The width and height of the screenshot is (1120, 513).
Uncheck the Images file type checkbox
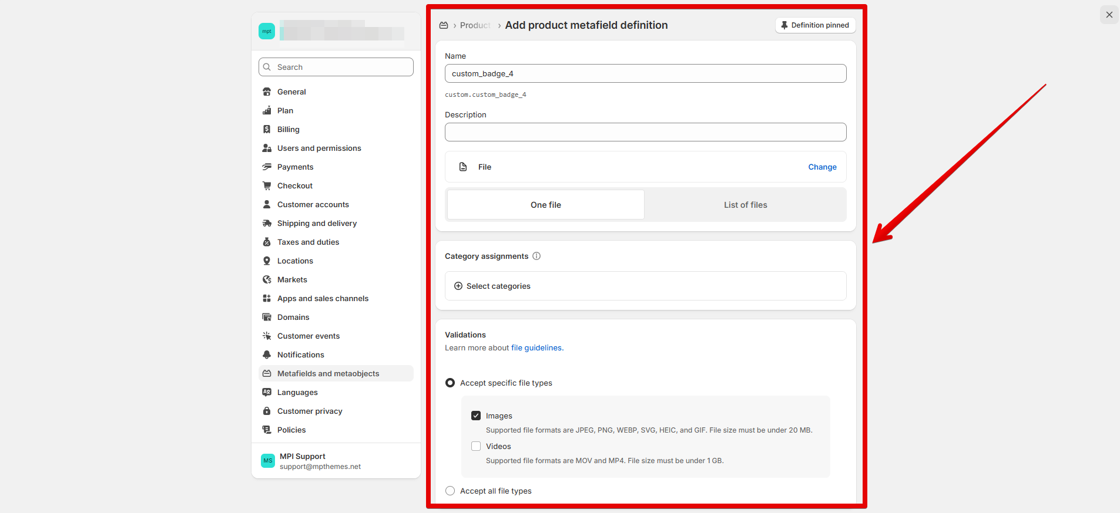[476, 416]
